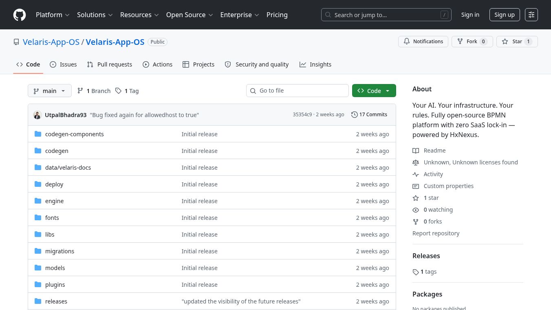Open commit "Bug fixed again for allowedhost to true"
Viewport: 551px width, 310px height.
[x=144, y=115]
